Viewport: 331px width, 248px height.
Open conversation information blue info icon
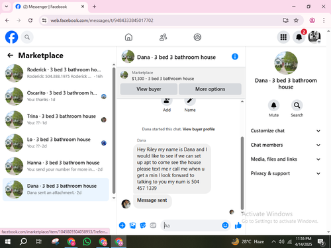[235, 57]
